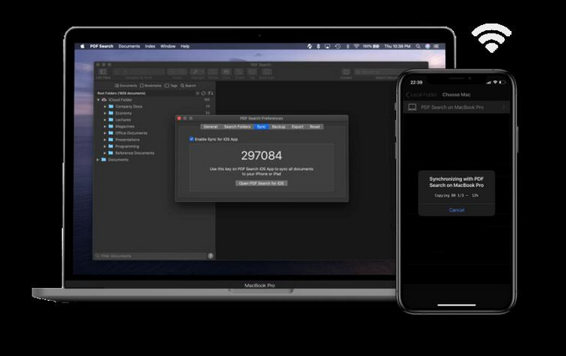Image resolution: width=566 pixels, height=356 pixels.
Task: Switch to the Tags tab in the sidebar
Action: (x=171, y=85)
